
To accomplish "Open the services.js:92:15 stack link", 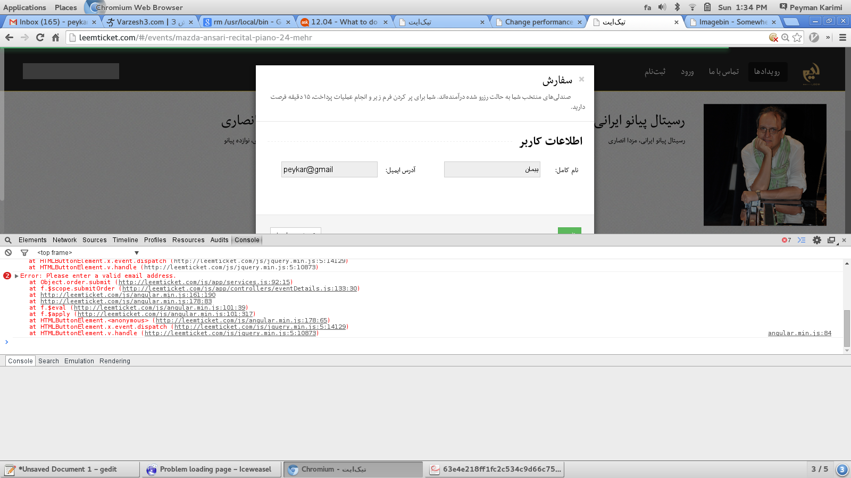I will pyautogui.click(x=205, y=282).
